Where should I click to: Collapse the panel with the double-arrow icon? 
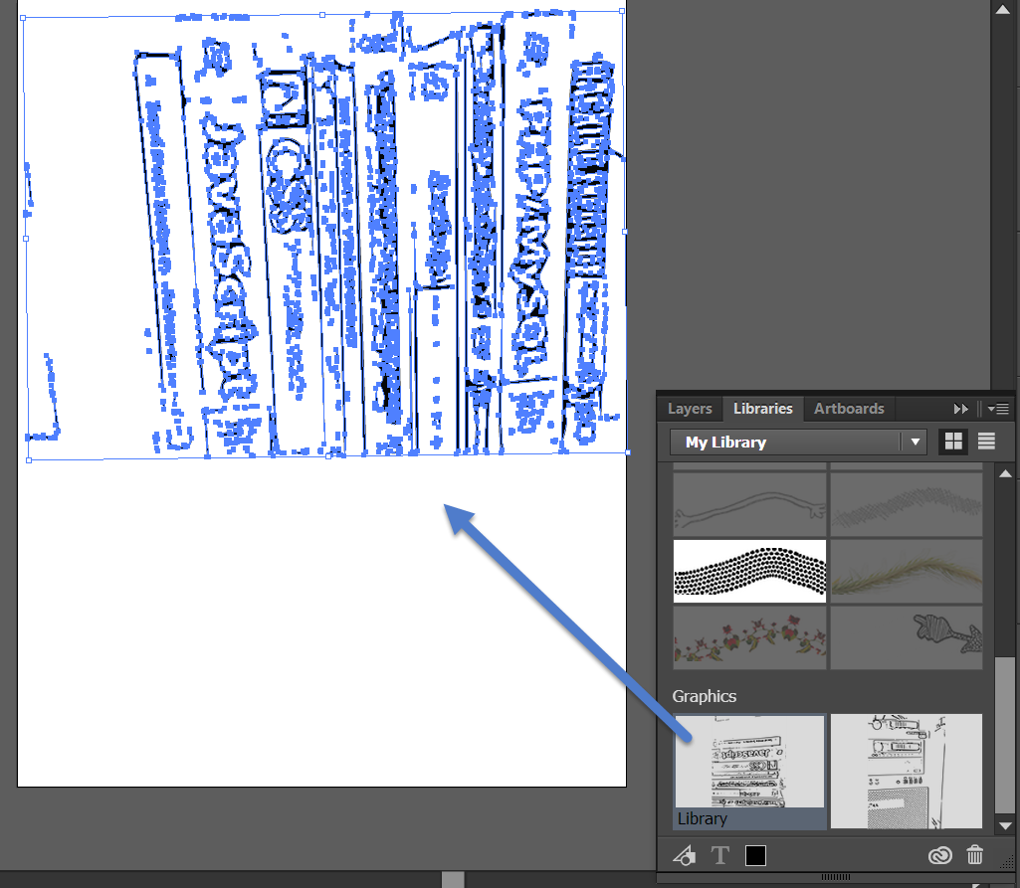coord(961,409)
